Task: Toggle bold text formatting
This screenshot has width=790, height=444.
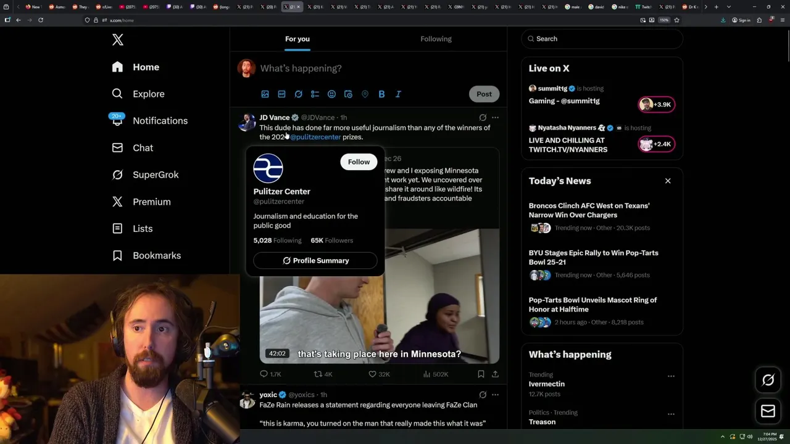Action: tap(381, 94)
